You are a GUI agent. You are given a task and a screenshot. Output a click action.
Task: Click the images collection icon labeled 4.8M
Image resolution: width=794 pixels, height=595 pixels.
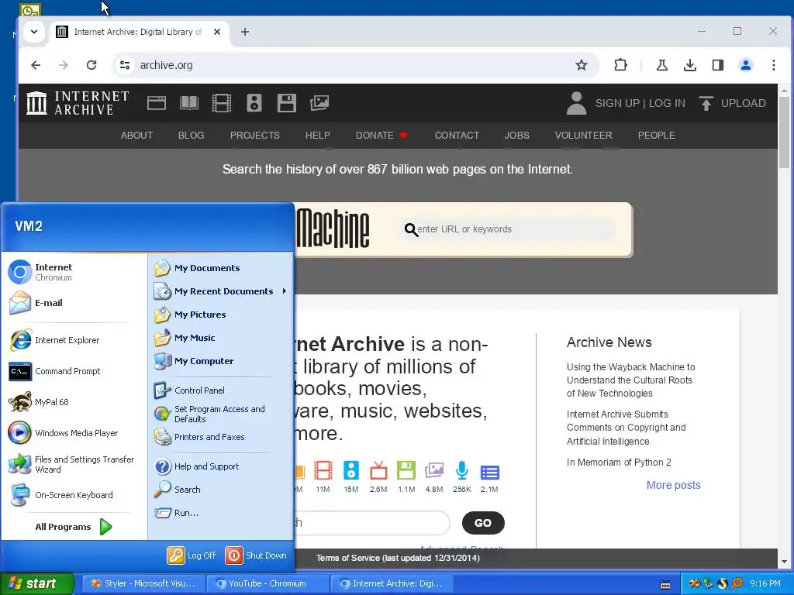[434, 470]
